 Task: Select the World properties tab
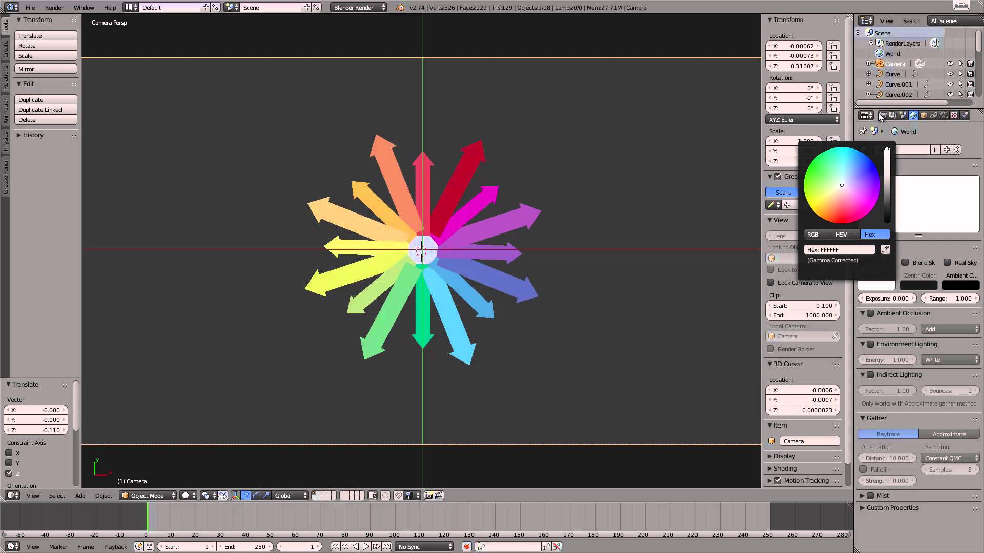coord(914,116)
